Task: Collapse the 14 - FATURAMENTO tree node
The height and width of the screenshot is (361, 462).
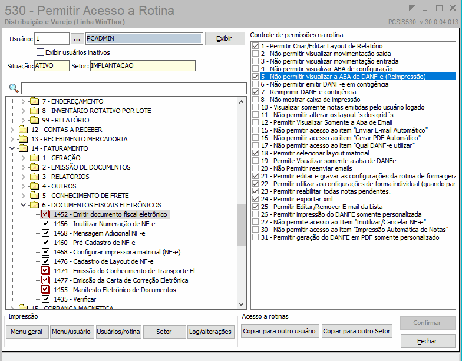Action: [x=12, y=148]
